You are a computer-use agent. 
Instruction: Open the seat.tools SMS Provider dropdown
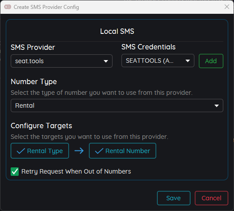tap(61, 61)
